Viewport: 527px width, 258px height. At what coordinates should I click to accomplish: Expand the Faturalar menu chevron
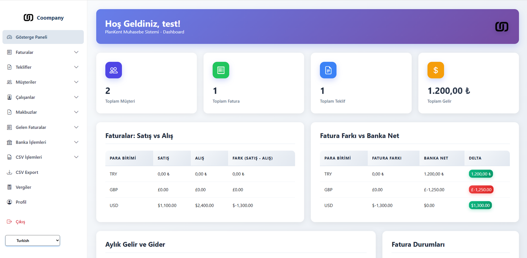(76, 52)
